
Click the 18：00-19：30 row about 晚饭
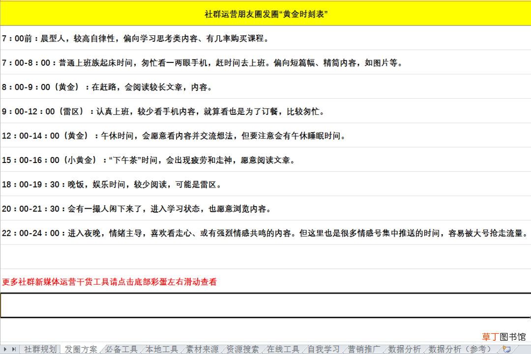point(265,184)
